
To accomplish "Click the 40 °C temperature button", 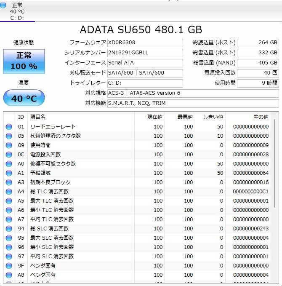I will (24, 99).
